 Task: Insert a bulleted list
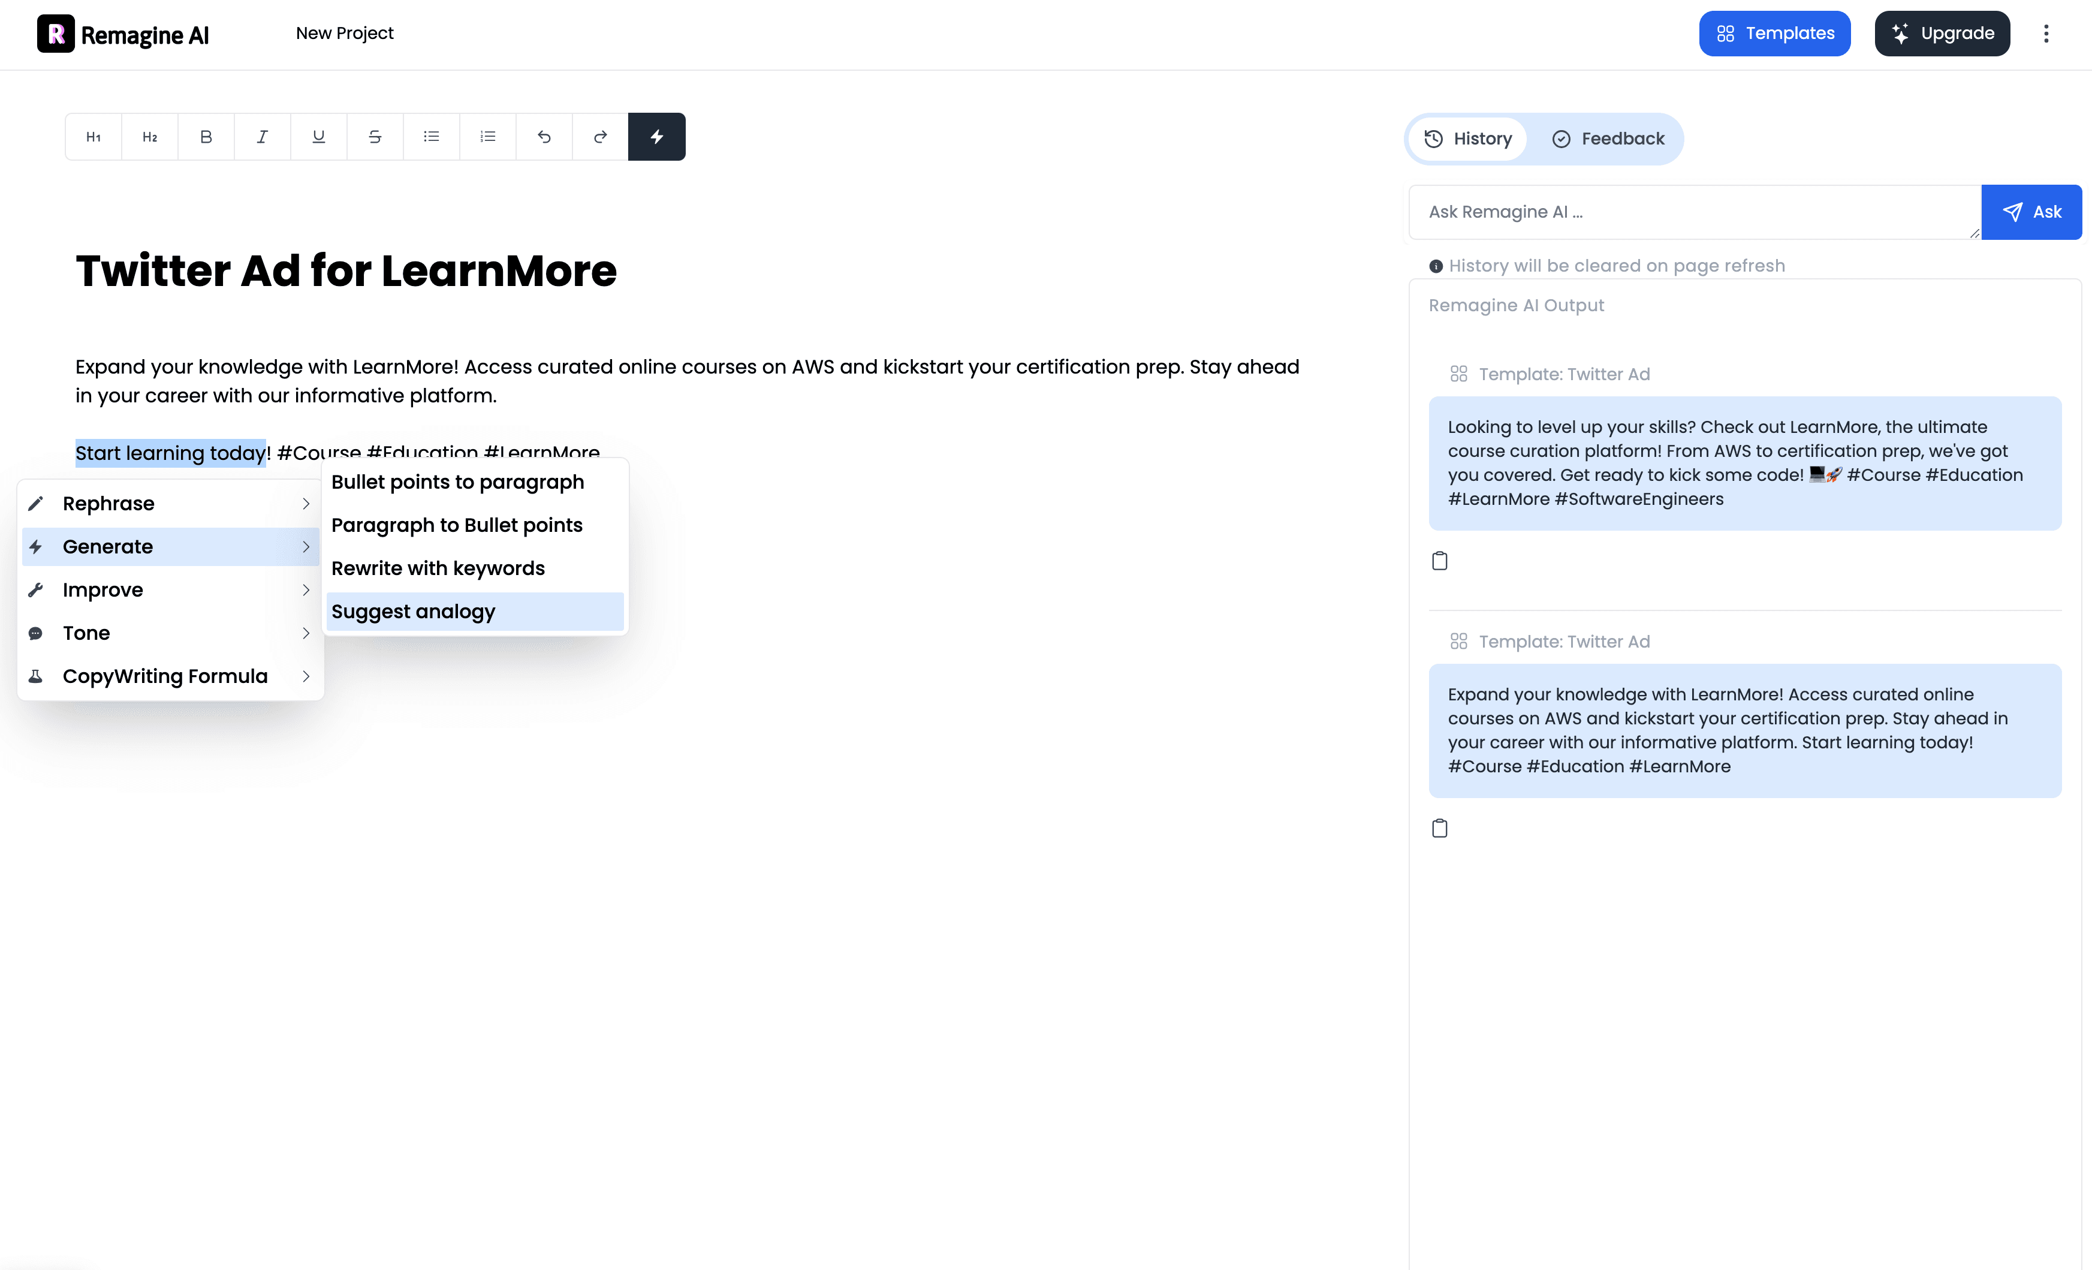(432, 137)
